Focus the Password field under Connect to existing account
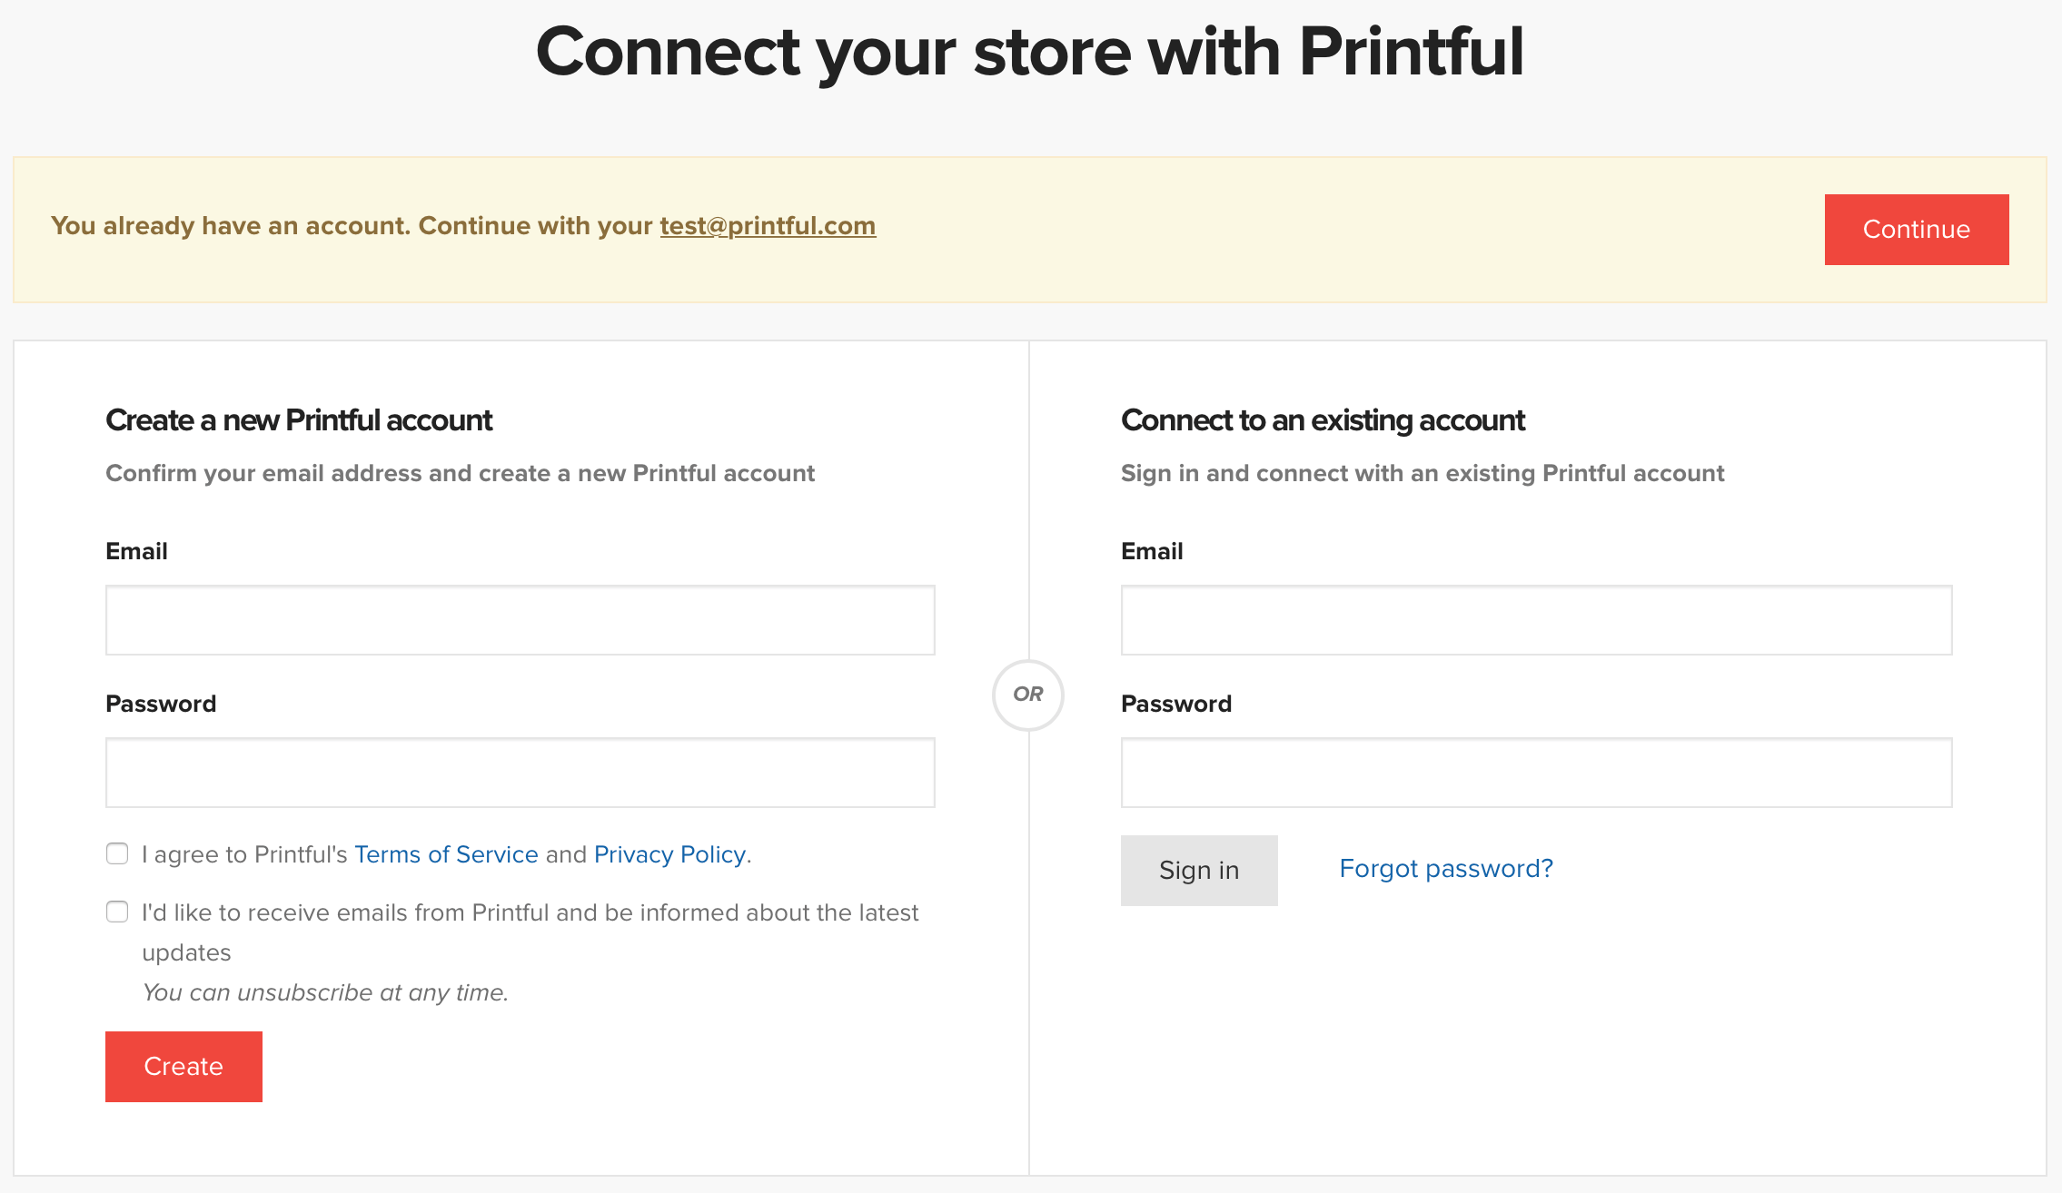The image size is (2062, 1193). [x=1537, y=773]
